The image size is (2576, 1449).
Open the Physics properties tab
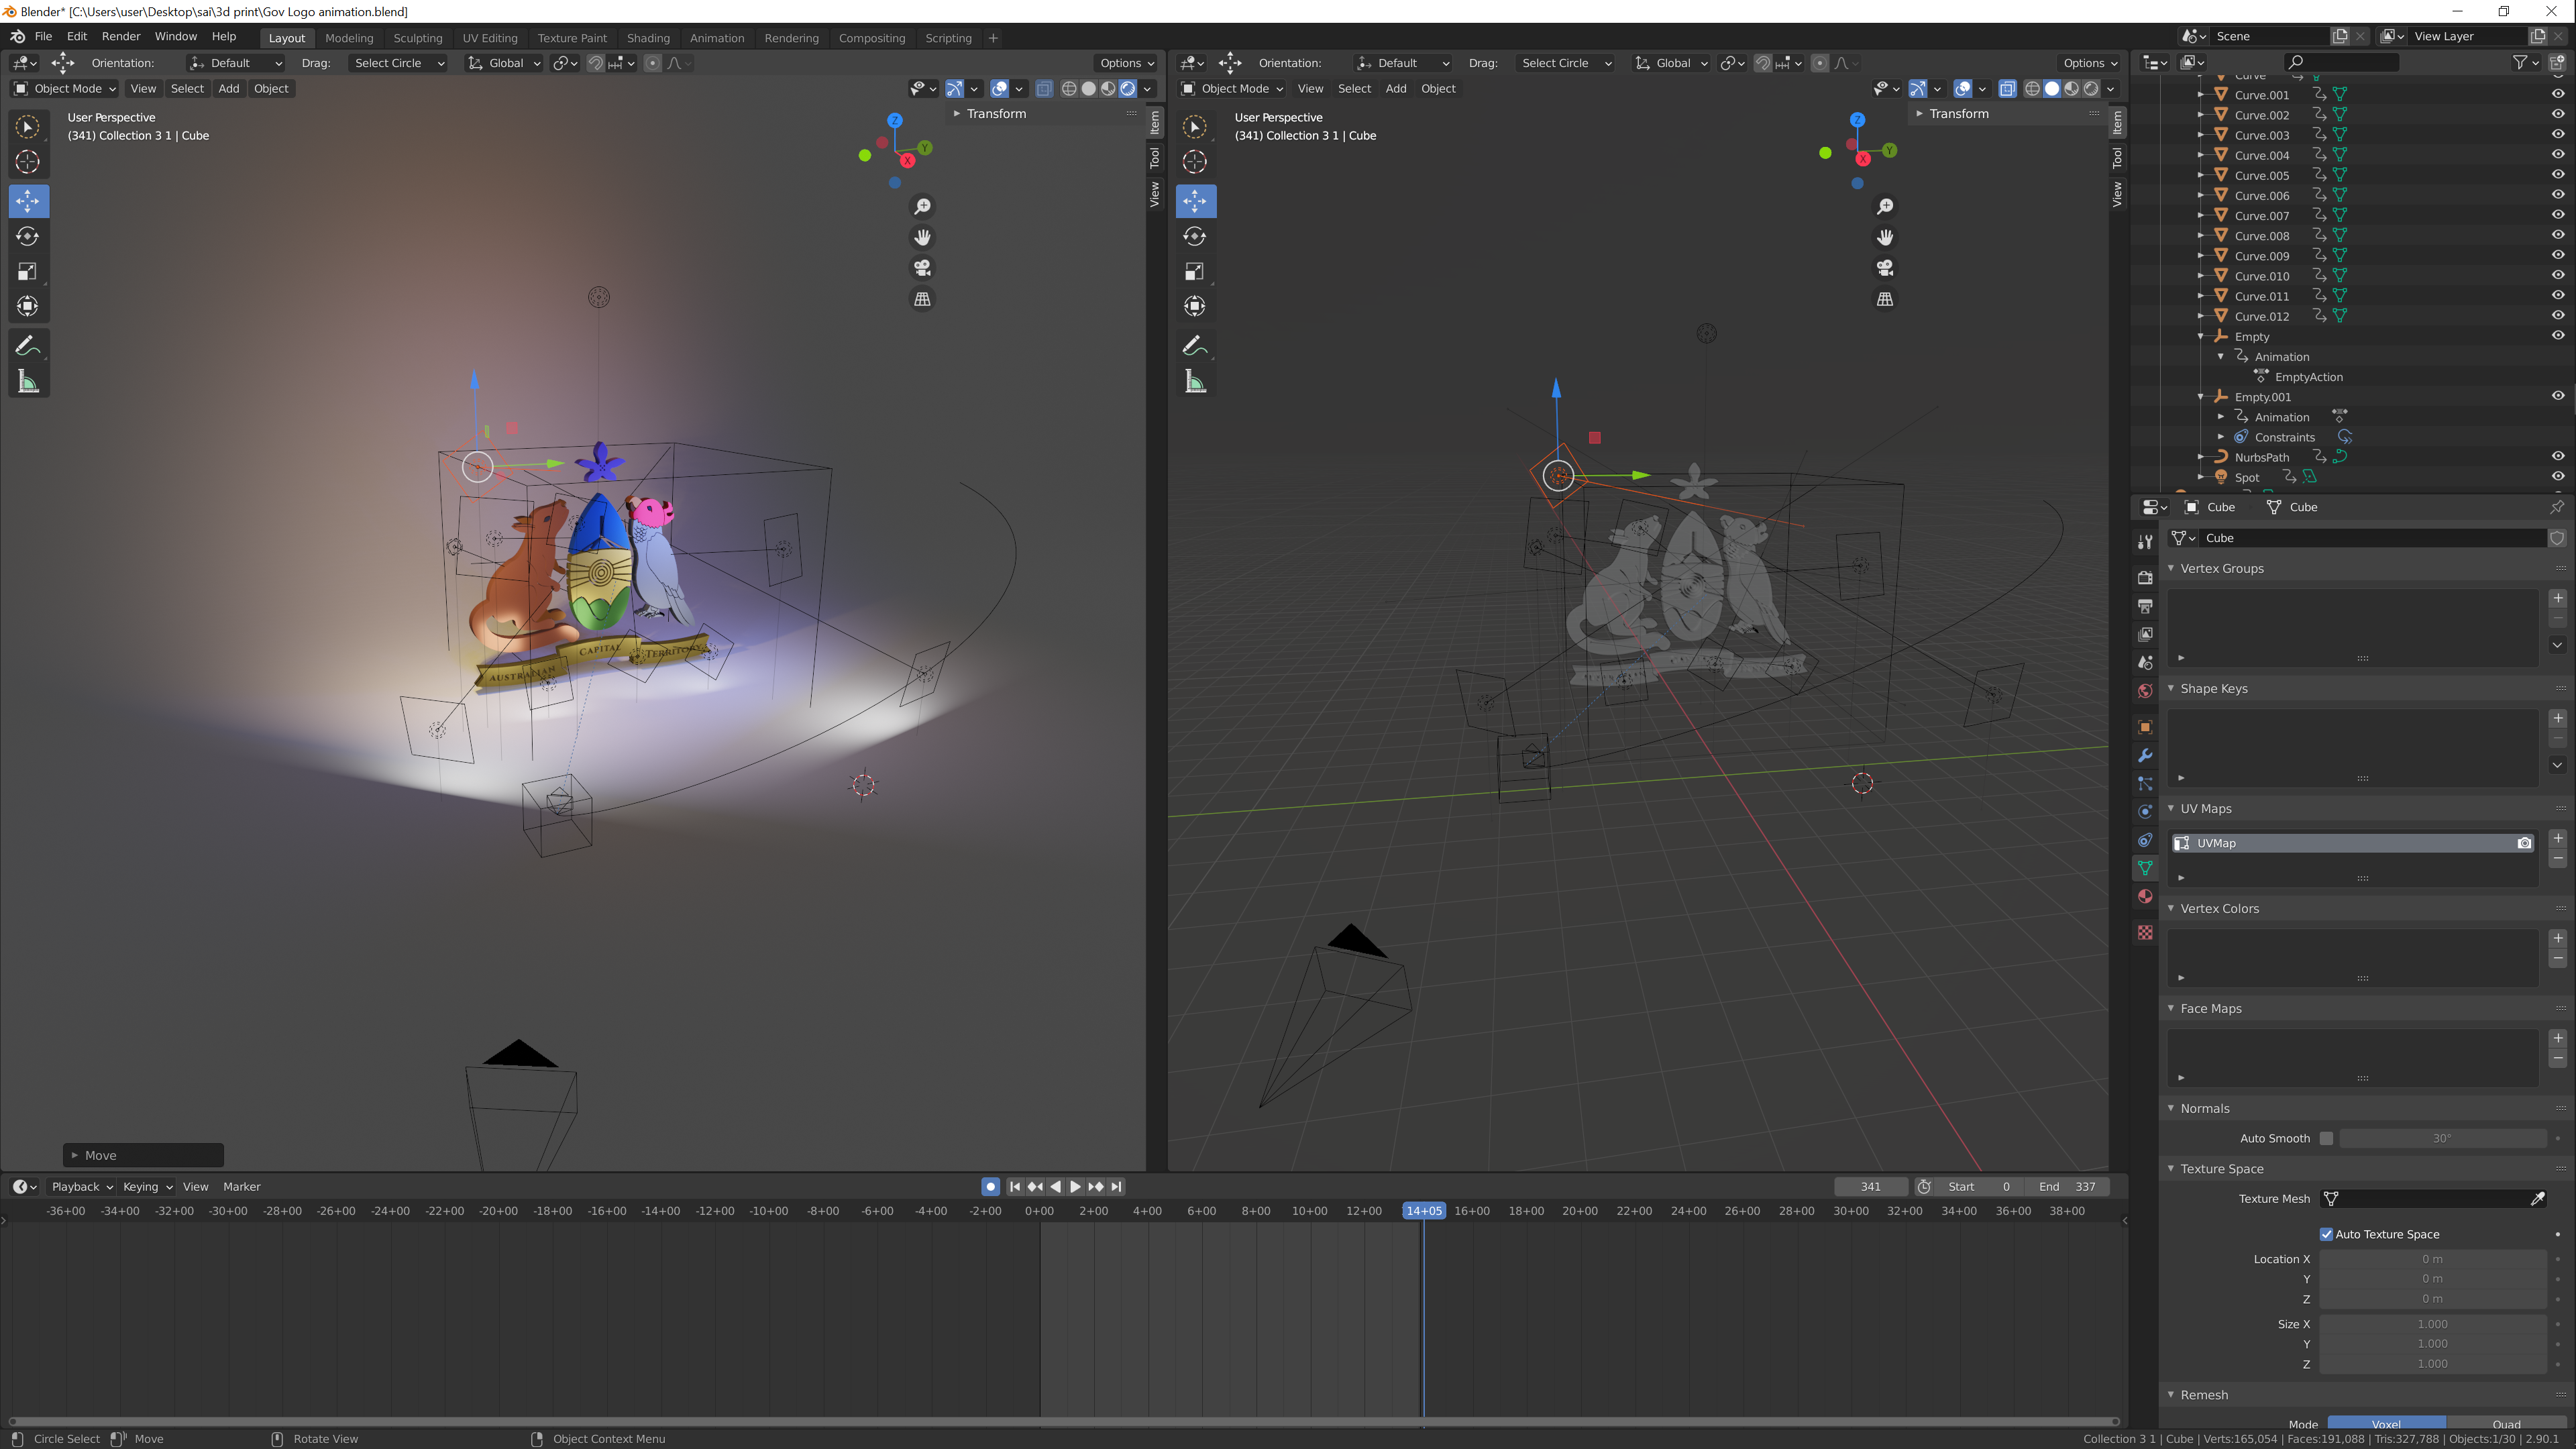[2145, 811]
